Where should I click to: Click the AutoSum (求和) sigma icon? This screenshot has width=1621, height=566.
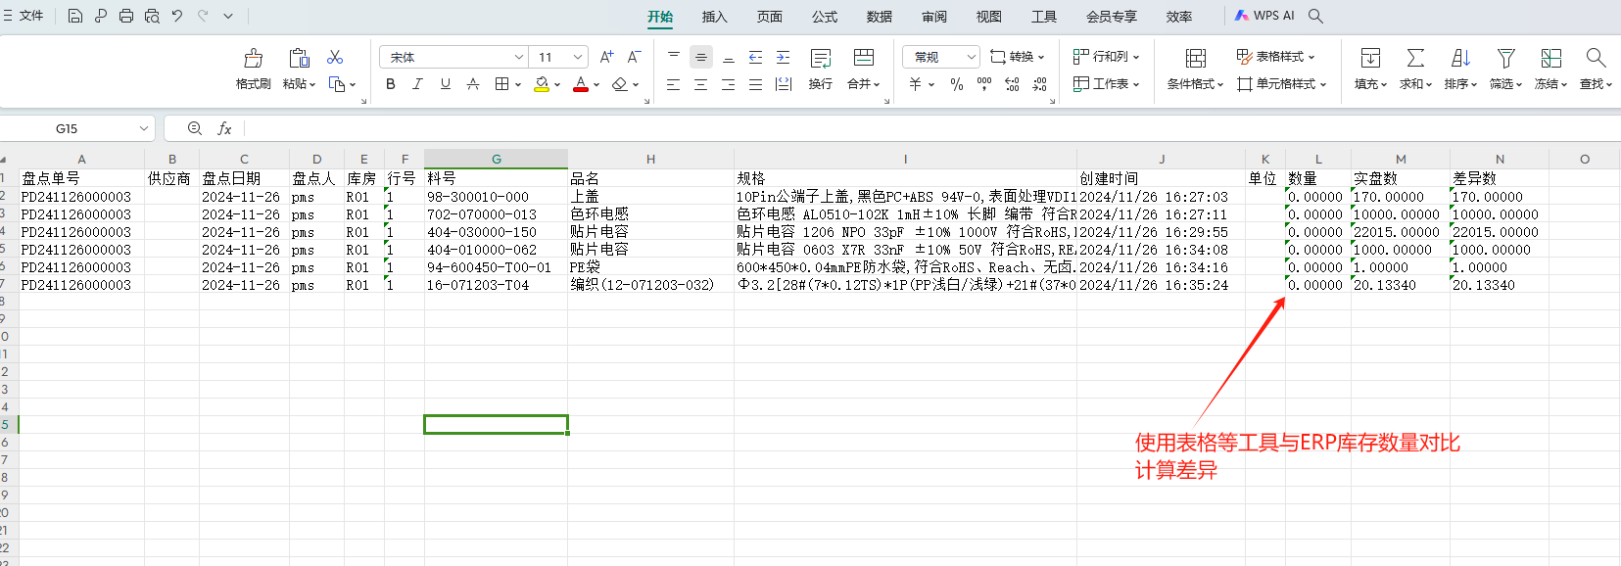(1415, 59)
